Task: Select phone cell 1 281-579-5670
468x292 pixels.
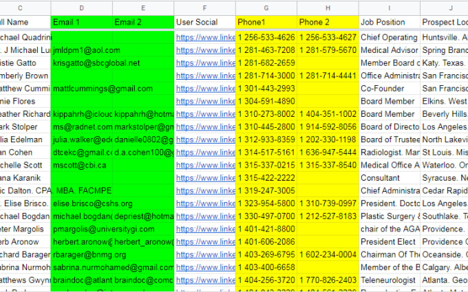Action: (328, 50)
